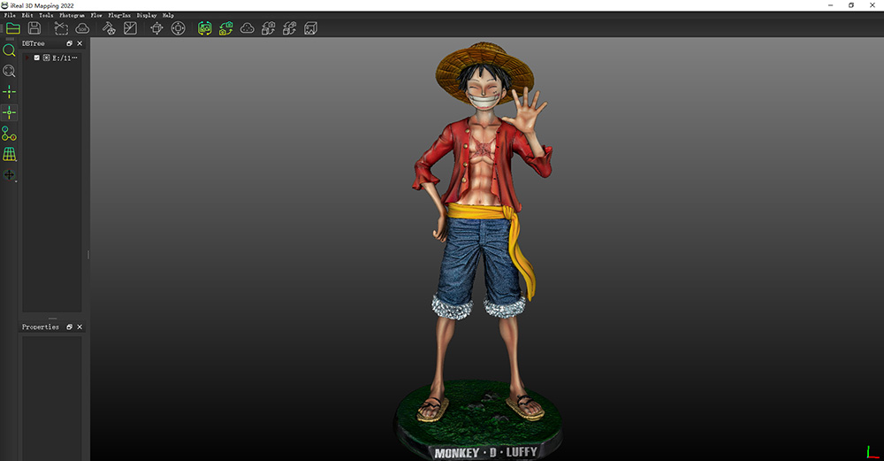The height and width of the screenshot is (461, 884).
Task: Open the Photogram menu
Action: tap(72, 15)
